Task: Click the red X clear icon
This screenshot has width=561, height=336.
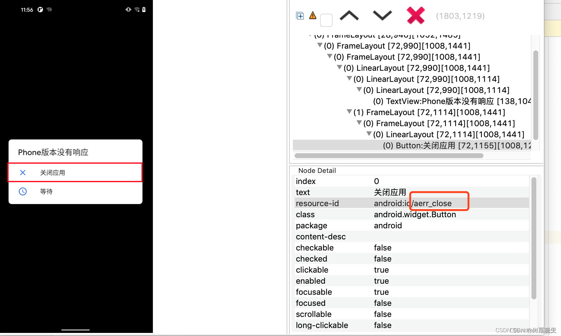Action: click(416, 15)
